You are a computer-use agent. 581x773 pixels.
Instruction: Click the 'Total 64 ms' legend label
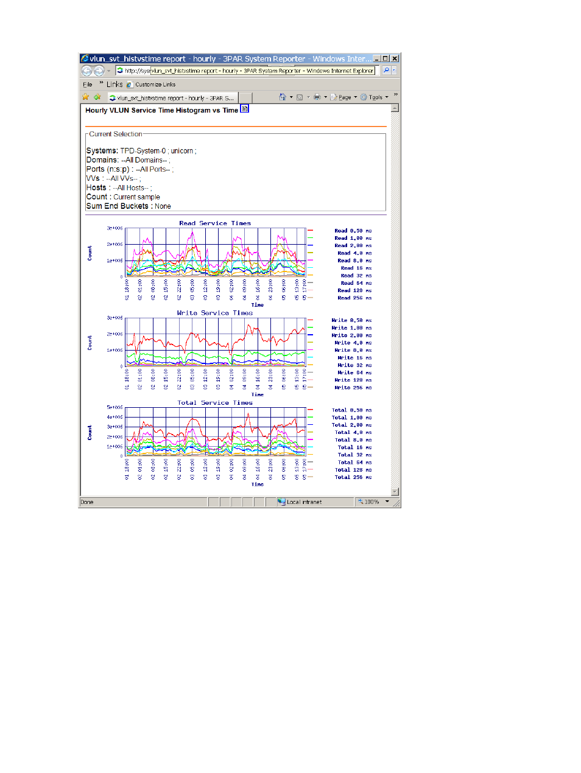click(x=354, y=463)
